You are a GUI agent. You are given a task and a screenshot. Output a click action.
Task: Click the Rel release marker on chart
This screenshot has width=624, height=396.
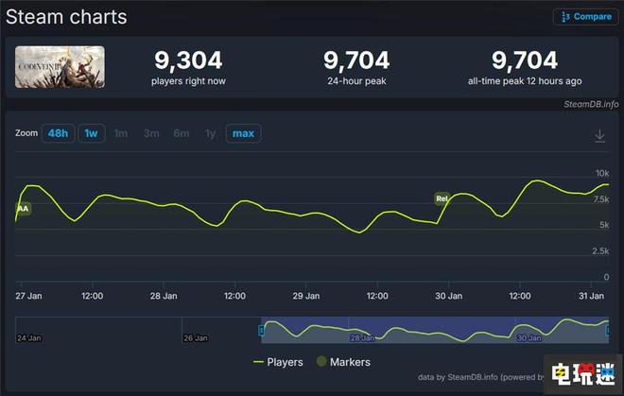[442, 198]
